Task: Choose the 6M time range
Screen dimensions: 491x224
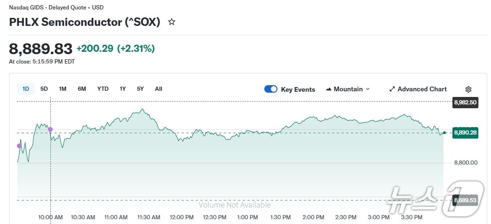Action: click(82, 88)
